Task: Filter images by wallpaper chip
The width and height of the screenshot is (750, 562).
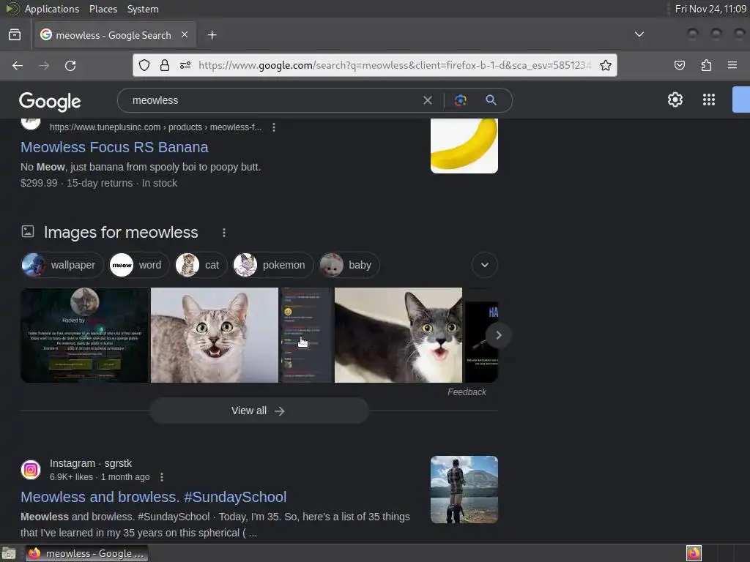Action: click(x=62, y=265)
